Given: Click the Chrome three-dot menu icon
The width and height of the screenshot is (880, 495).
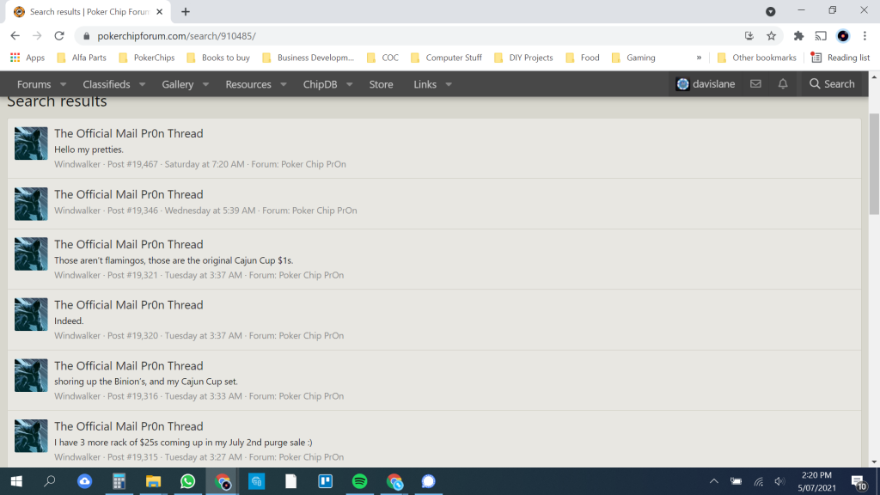Looking at the screenshot, I should [865, 36].
